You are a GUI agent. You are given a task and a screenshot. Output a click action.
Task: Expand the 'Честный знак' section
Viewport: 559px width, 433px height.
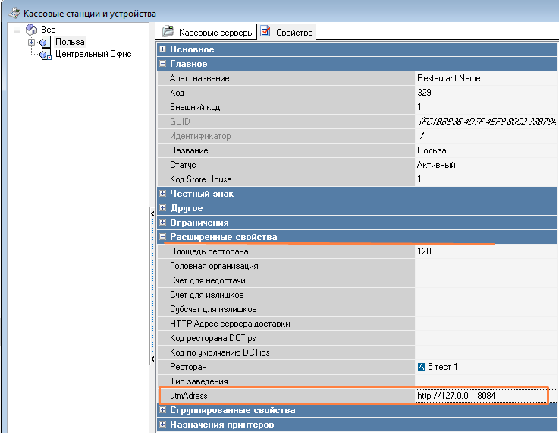[x=163, y=194]
